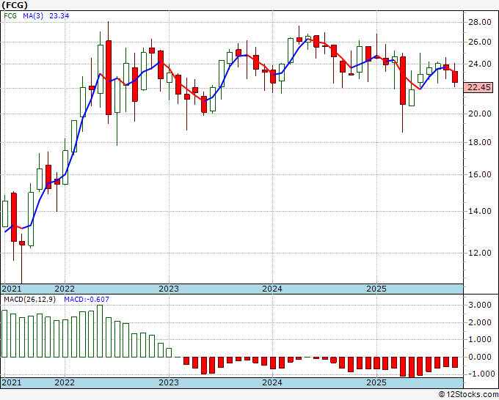Image resolution: width=499 pixels, height=400 pixels.
Task: Click 2024 on the price chart timeline
Action: pos(272,289)
